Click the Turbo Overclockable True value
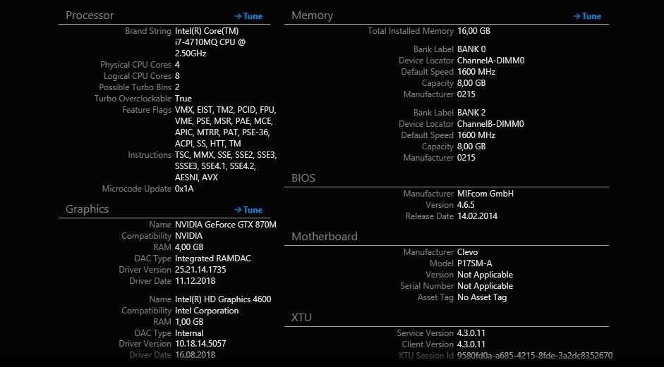Image resolution: width=664 pixels, height=367 pixels. coord(183,99)
